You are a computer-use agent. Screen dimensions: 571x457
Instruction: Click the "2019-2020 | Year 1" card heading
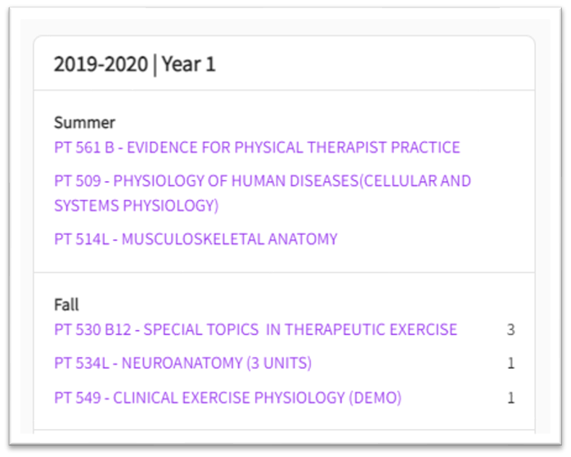coord(134,65)
